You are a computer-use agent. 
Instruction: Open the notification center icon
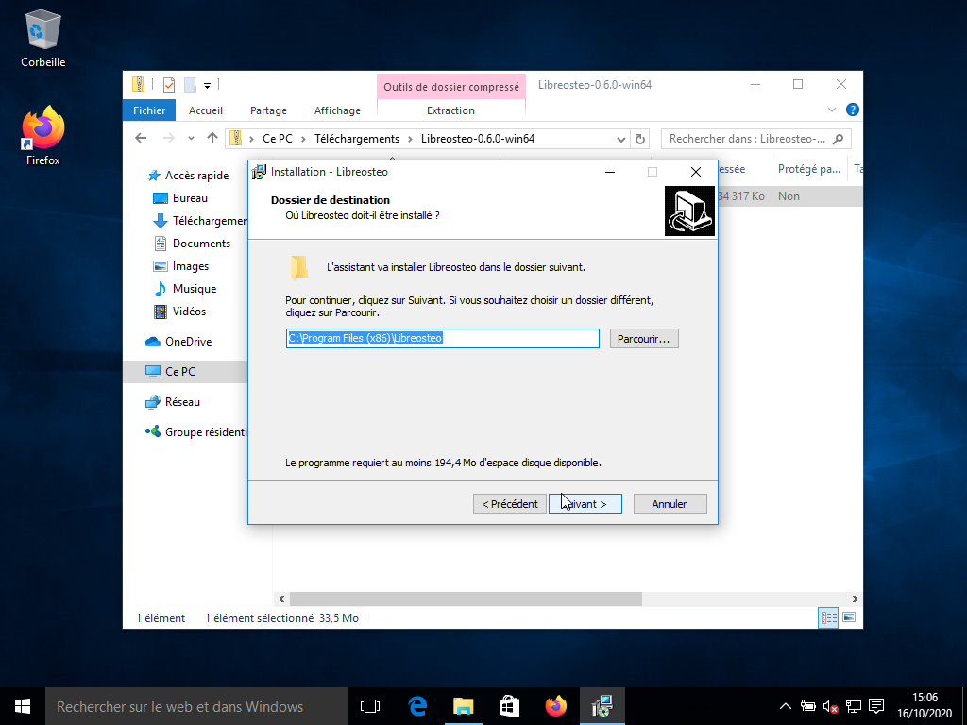(876, 706)
